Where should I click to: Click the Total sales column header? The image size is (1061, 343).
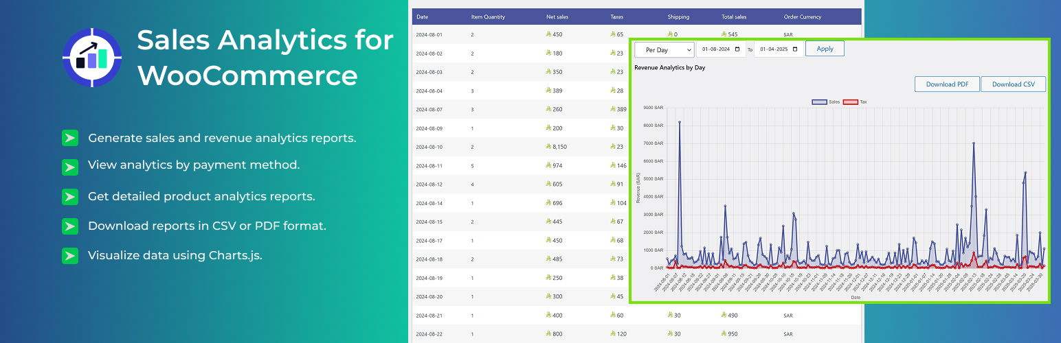[734, 17]
